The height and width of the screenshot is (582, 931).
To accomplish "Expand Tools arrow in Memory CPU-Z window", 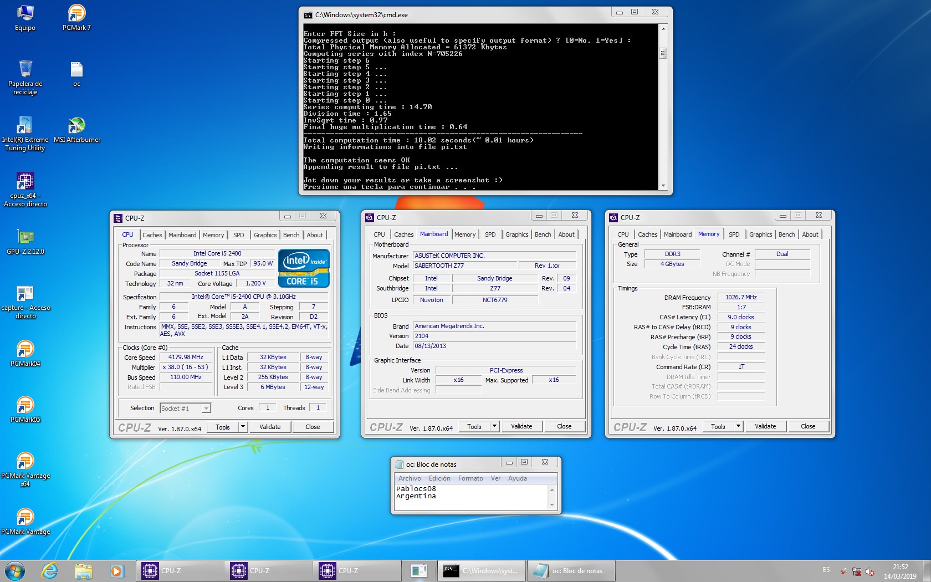I will pyautogui.click(x=738, y=426).
